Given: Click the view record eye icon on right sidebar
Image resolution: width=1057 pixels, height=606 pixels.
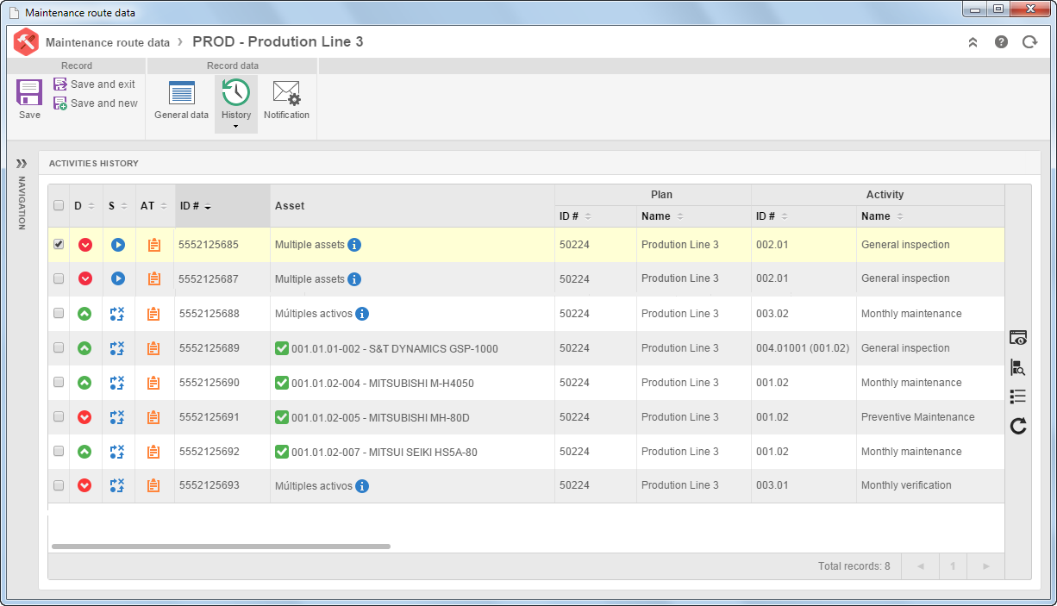Looking at the screenshot, I should tap(1018, 338).
